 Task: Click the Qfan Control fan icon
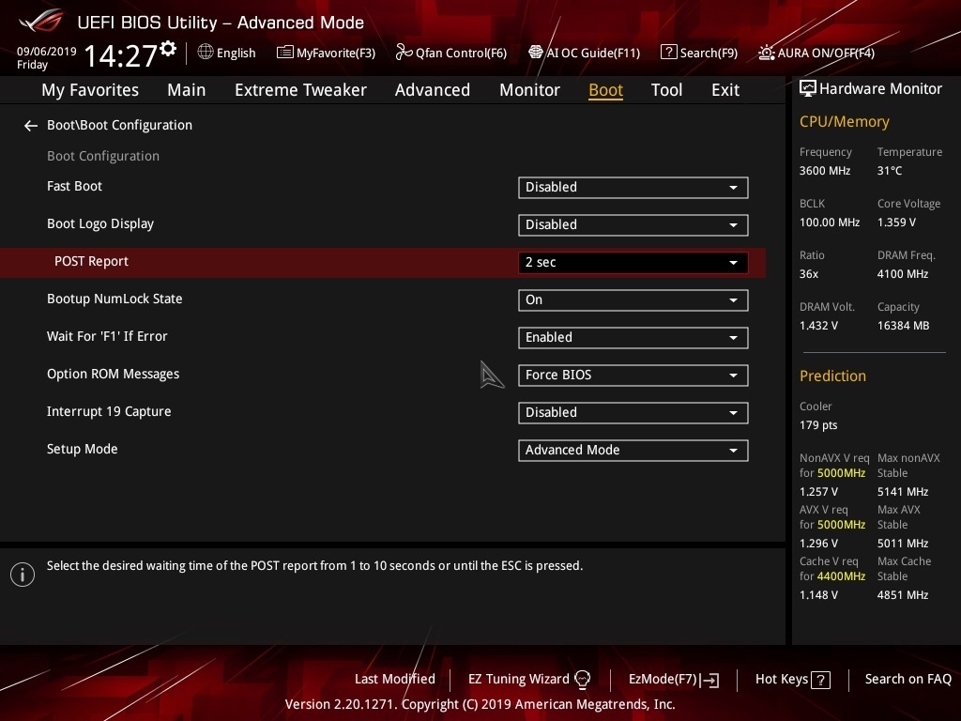(404, 53)
